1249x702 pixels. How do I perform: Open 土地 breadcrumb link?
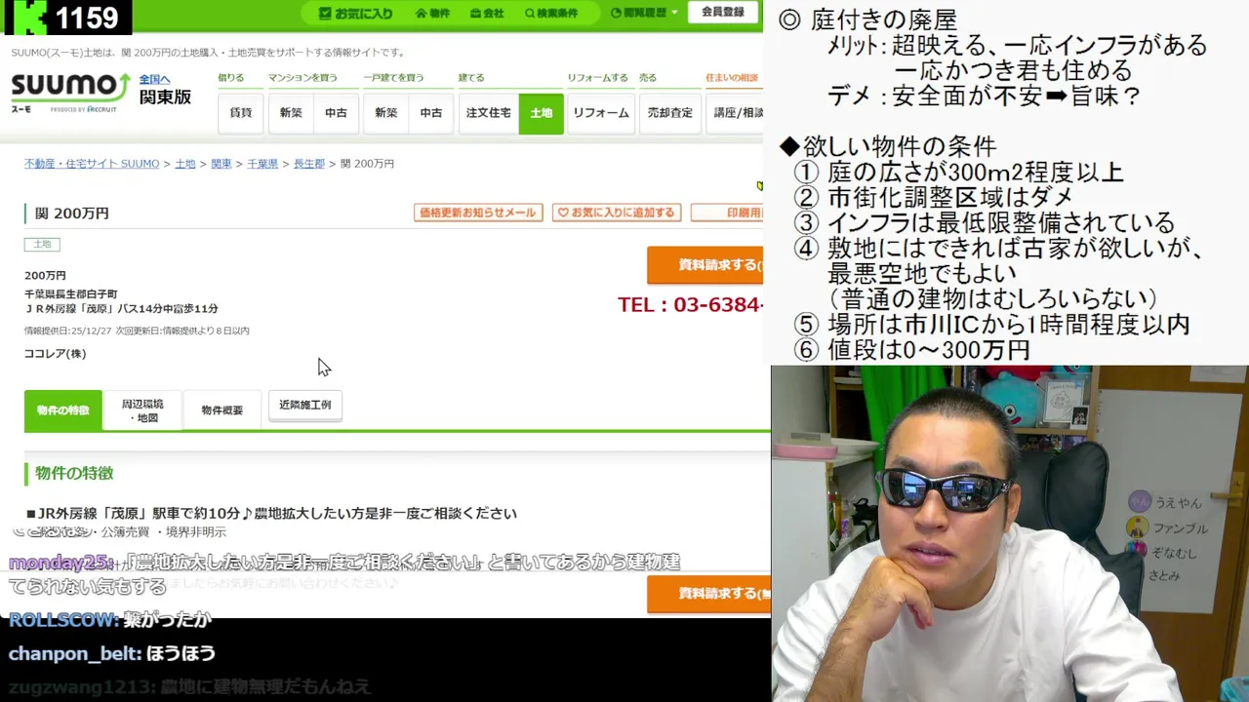[185, 164]
